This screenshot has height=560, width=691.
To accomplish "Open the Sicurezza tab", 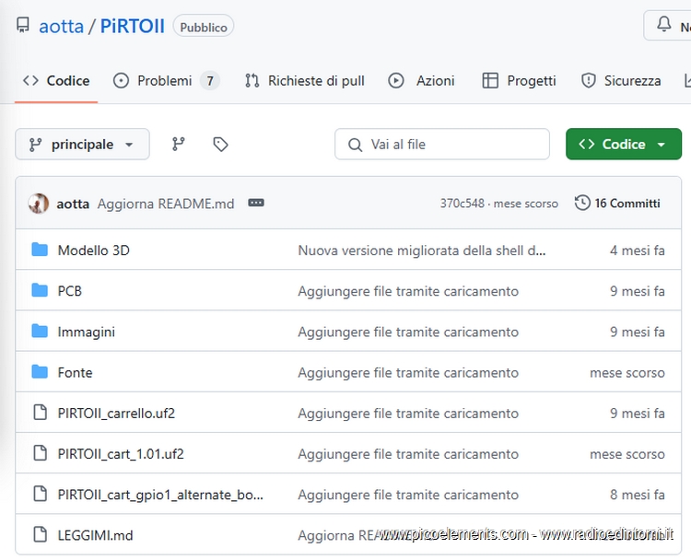I will [x=621, y=81].
